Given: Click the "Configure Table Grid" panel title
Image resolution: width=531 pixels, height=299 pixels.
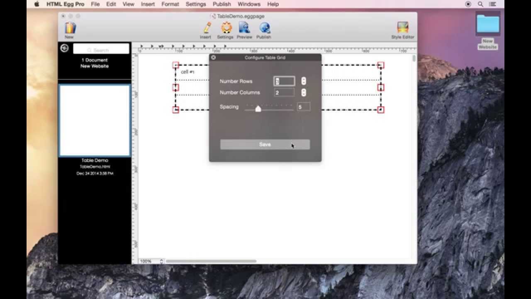Looking at the screenshot, I should 265,58.
